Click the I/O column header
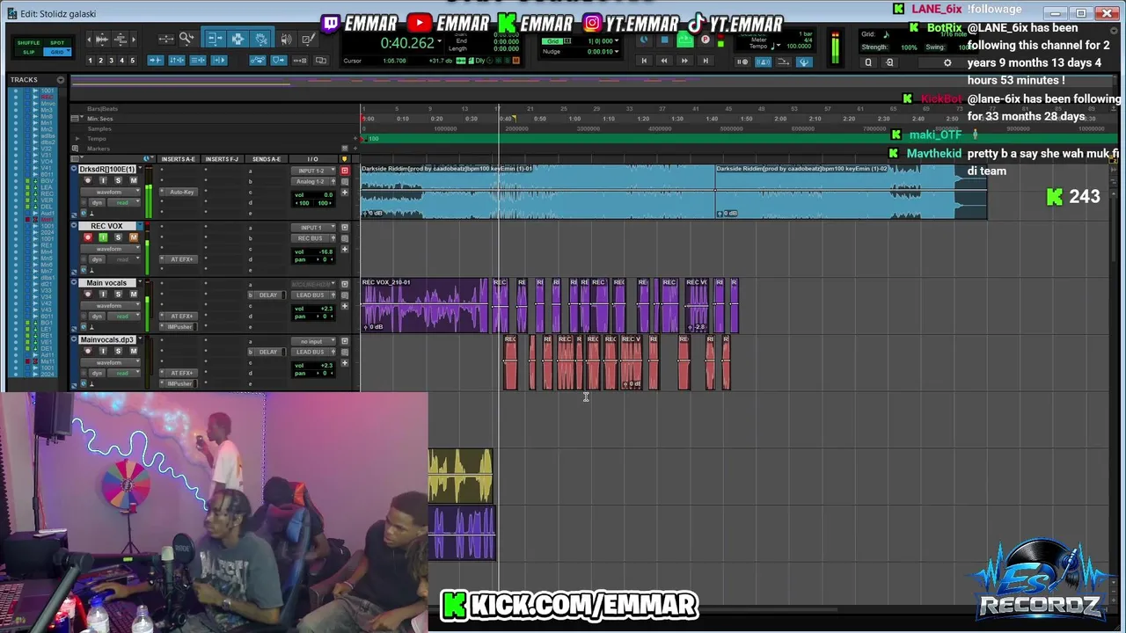The width and height of the screenshot is (1126, 633). coord(312,159)
